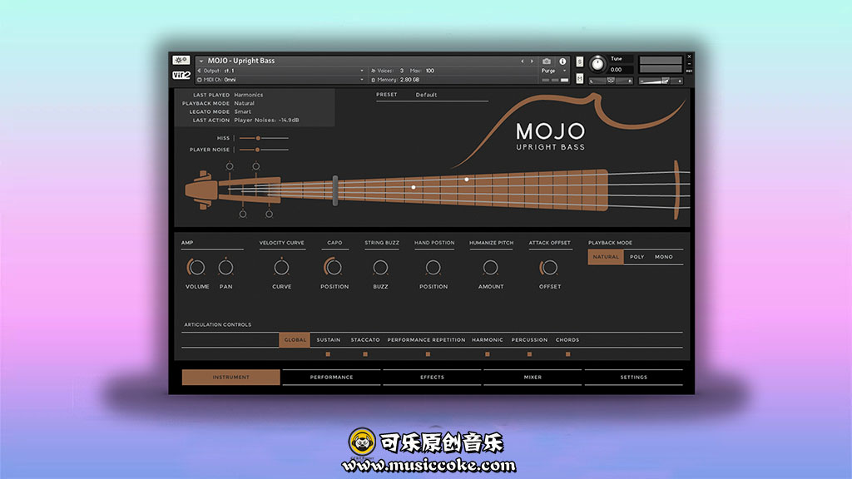Open the Settings page
This screenshot has height=479, width=852.
(x=633, y=377)
